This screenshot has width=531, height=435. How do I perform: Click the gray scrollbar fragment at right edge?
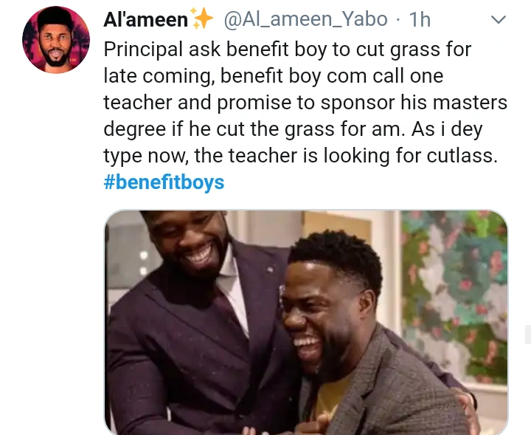click(528, 334)
